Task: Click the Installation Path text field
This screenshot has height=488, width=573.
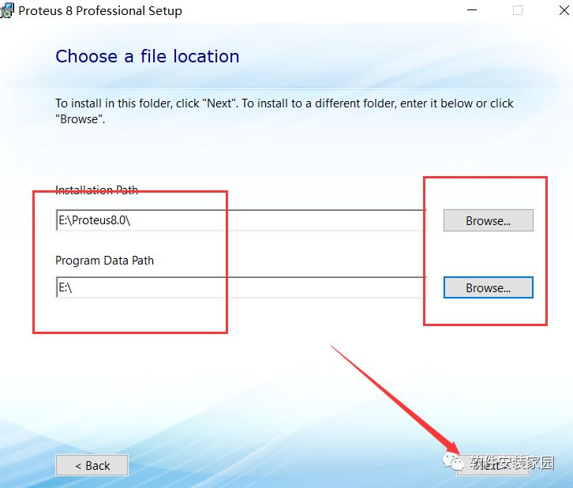Action: 242,220
